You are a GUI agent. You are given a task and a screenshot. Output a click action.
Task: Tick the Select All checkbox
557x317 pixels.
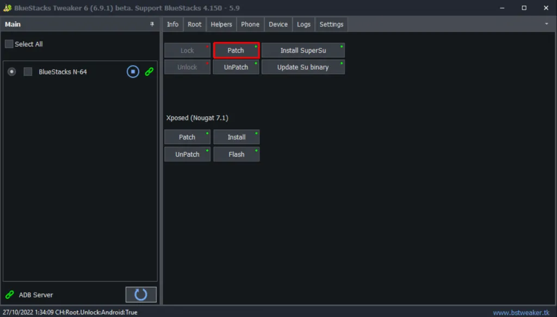9,44
